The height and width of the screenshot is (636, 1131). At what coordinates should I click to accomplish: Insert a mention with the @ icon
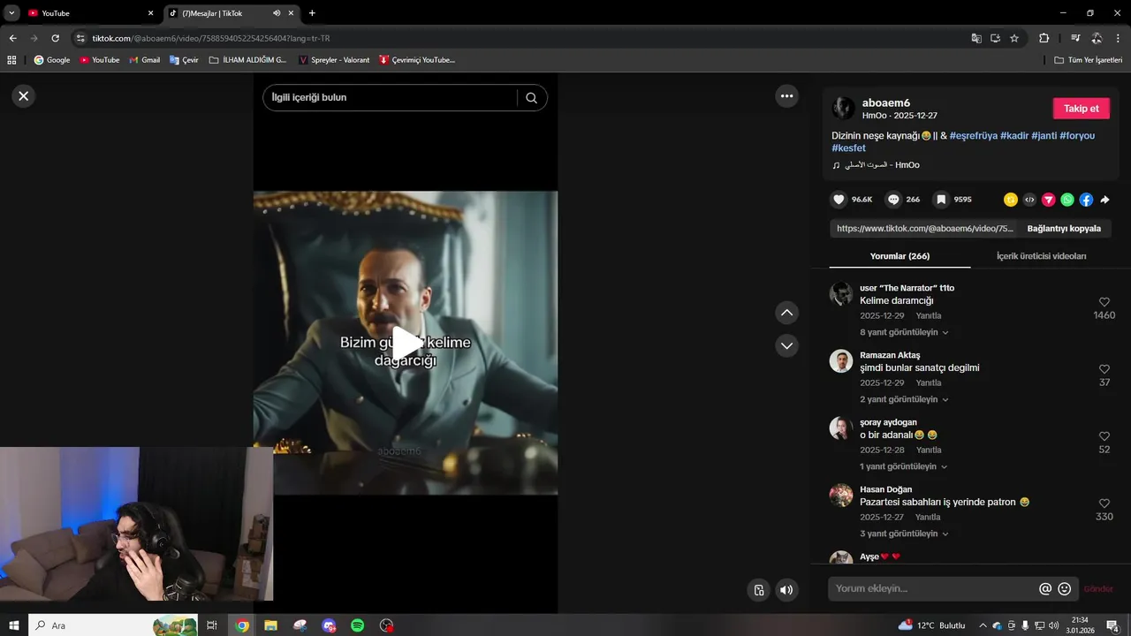[1045, 588]
